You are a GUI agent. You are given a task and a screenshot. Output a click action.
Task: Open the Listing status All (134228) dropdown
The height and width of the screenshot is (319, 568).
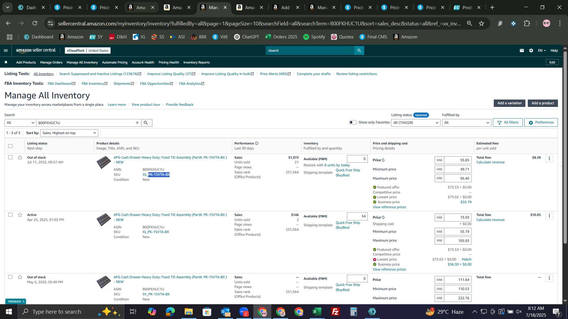tap(416, 123)
